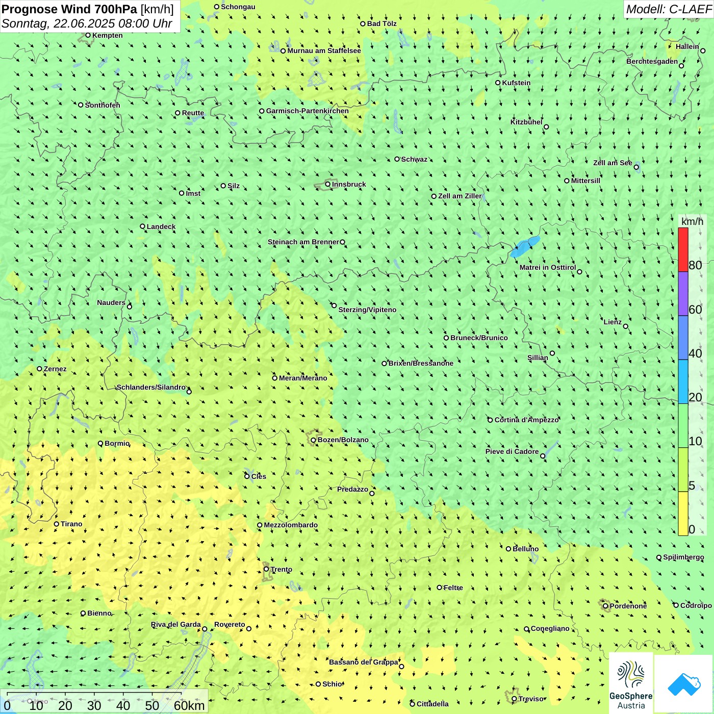714x714 pixels.
Task: Click the 'Meran/Merano' label
Action: [303, 378]
